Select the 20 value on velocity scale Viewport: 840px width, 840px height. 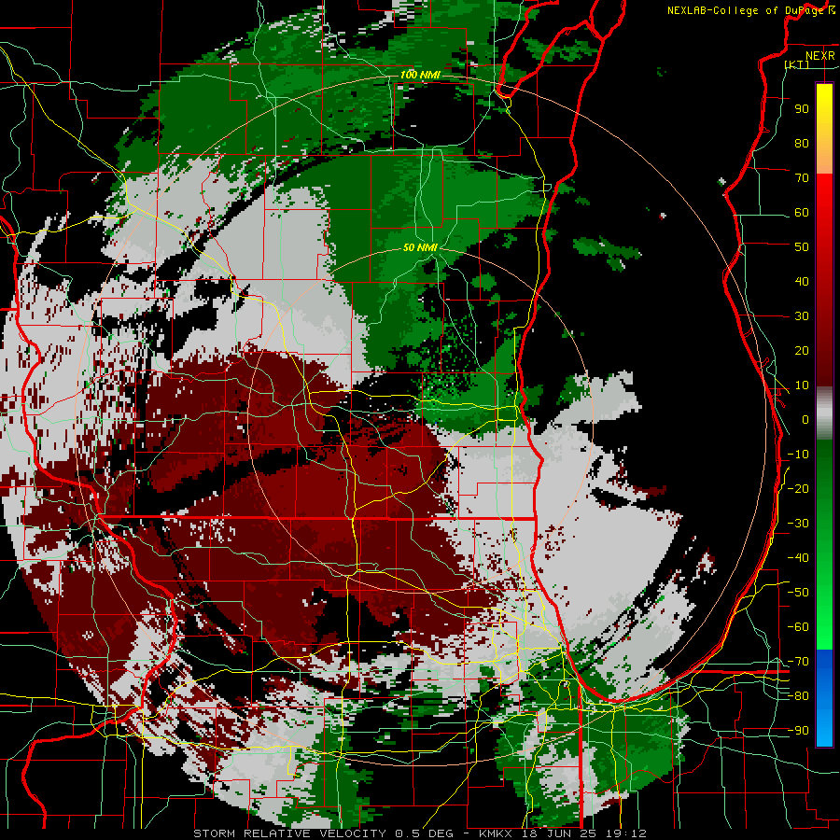tap(802, 350)
